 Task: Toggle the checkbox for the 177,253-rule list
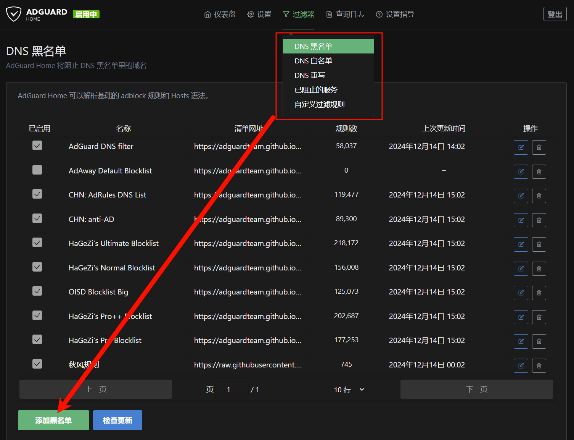(x=37, y=340)
